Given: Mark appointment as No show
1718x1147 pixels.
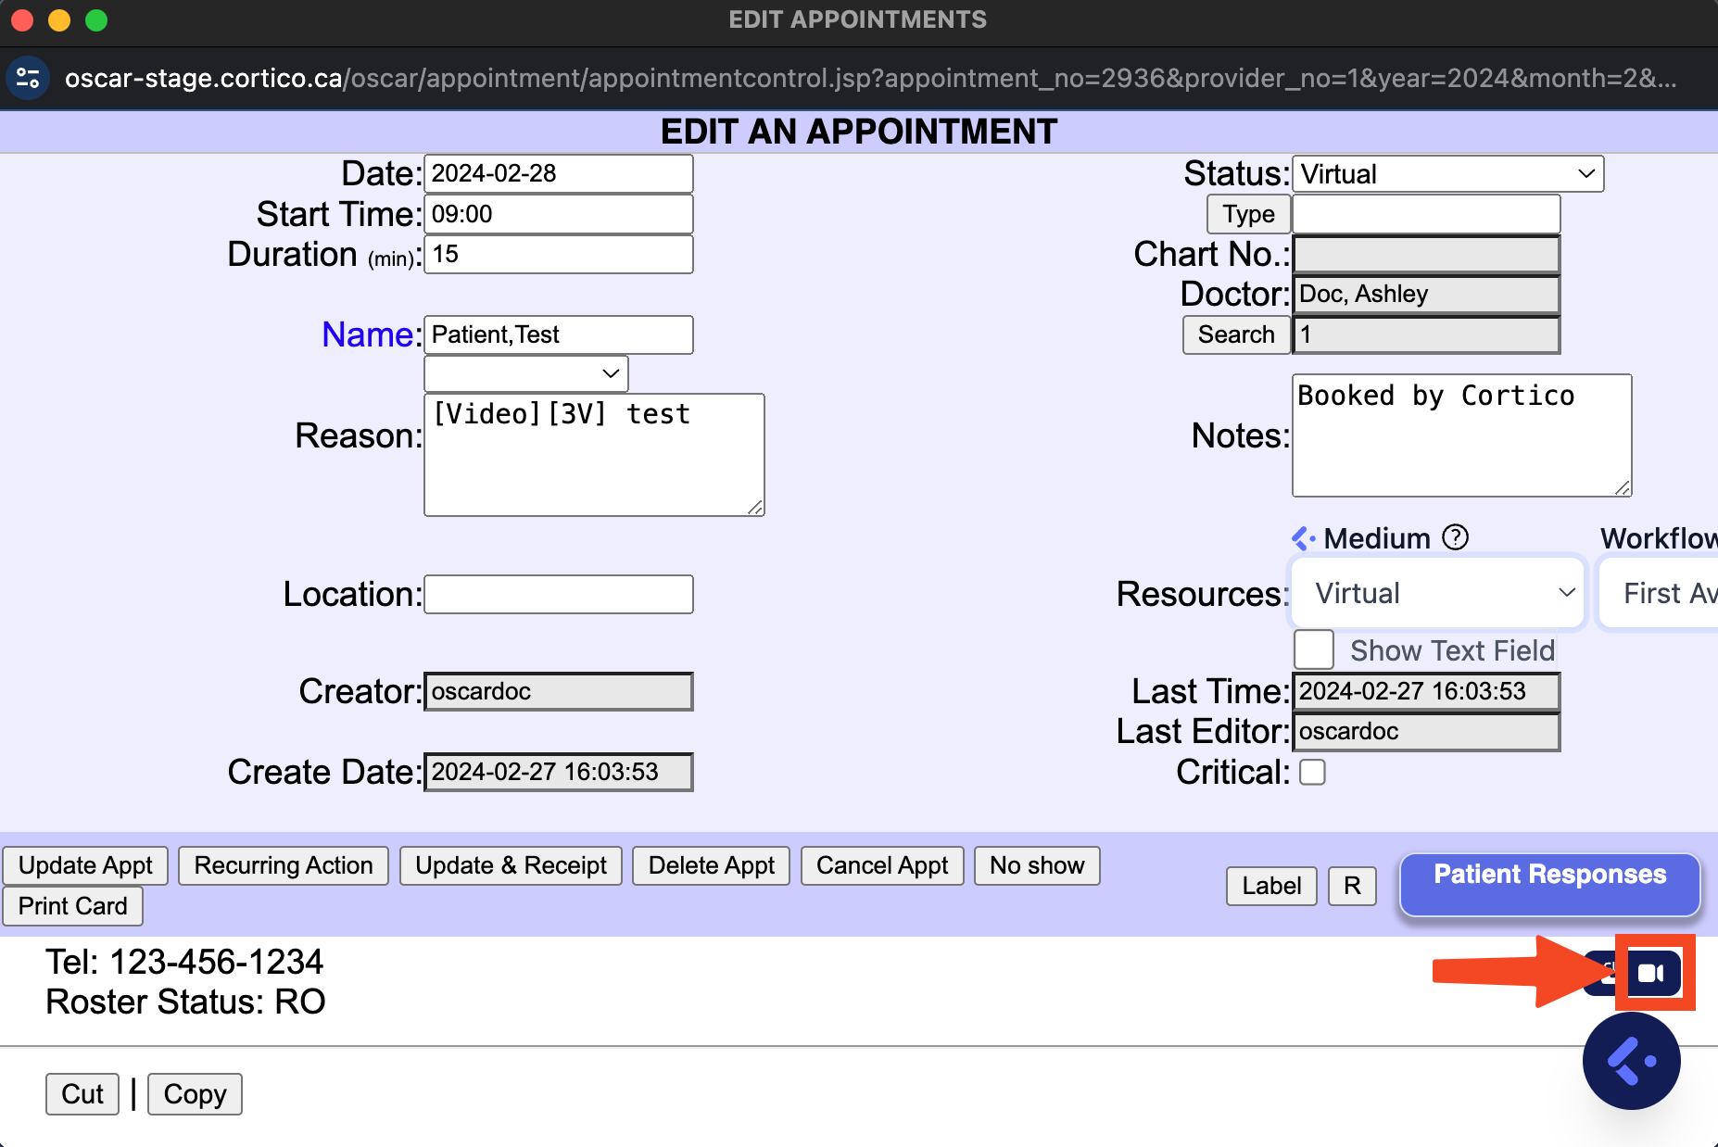Looking at the screenshot, I should [1037, 865].
